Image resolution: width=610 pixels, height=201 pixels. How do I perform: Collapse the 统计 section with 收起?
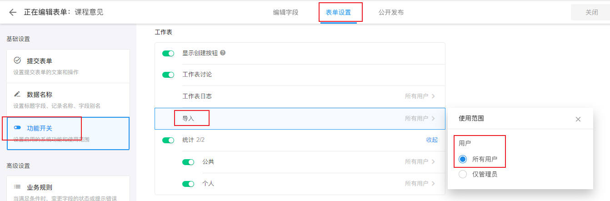[432, 140]
